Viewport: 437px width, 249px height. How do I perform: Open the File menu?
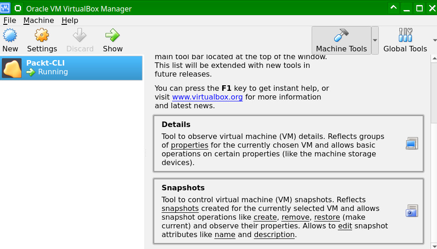point(10,20)
